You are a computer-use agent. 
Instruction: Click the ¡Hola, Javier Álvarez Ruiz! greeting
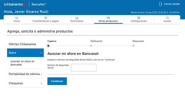tap(26, 12)
